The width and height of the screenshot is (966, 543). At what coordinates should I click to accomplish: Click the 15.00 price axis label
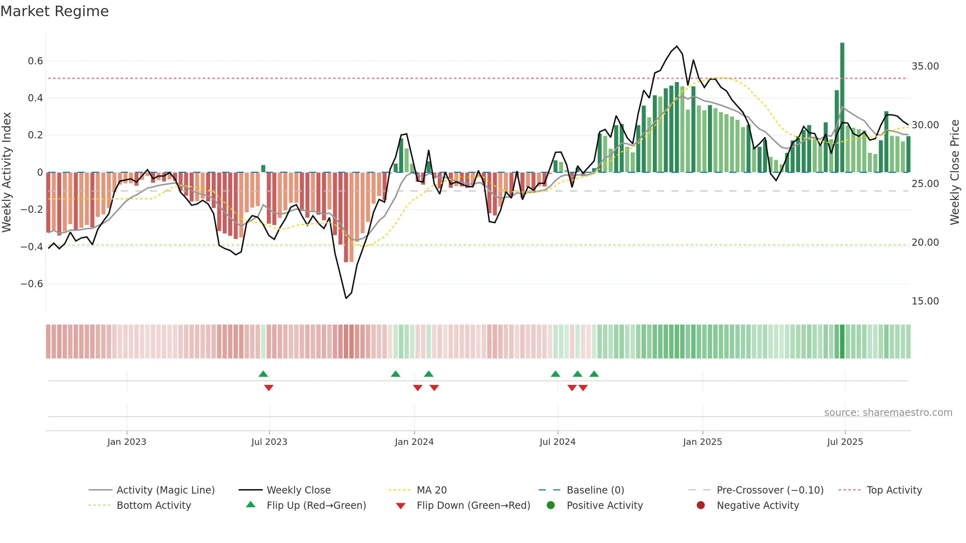point(925,301)
